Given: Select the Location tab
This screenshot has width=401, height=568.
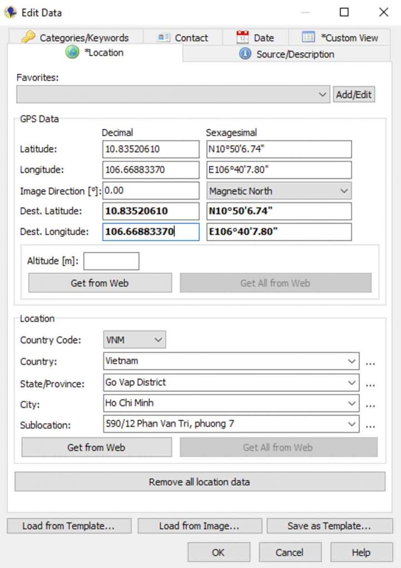Looking at the screenshot, I should pyautogui.click(x=95, y=53).
